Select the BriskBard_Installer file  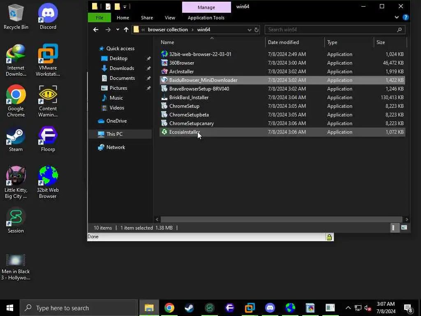[x=282, y=97]
